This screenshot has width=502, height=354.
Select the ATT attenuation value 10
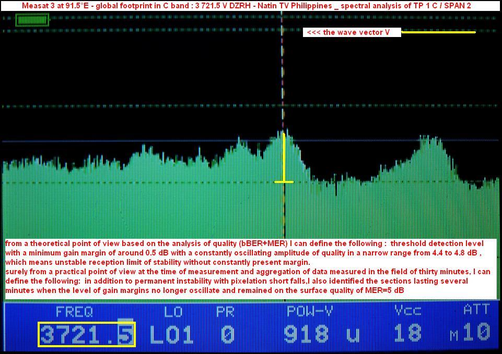(x=476, y=333)
